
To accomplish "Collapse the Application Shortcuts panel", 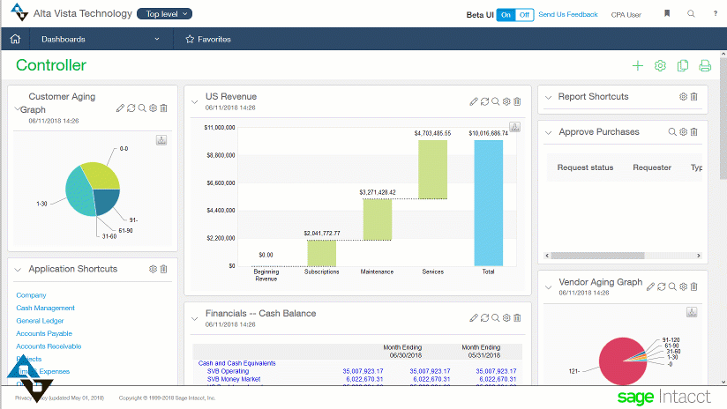I will 18,270.
